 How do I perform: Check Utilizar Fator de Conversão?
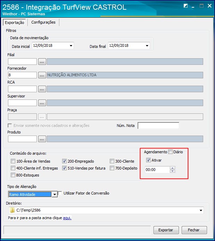(60, 193)
